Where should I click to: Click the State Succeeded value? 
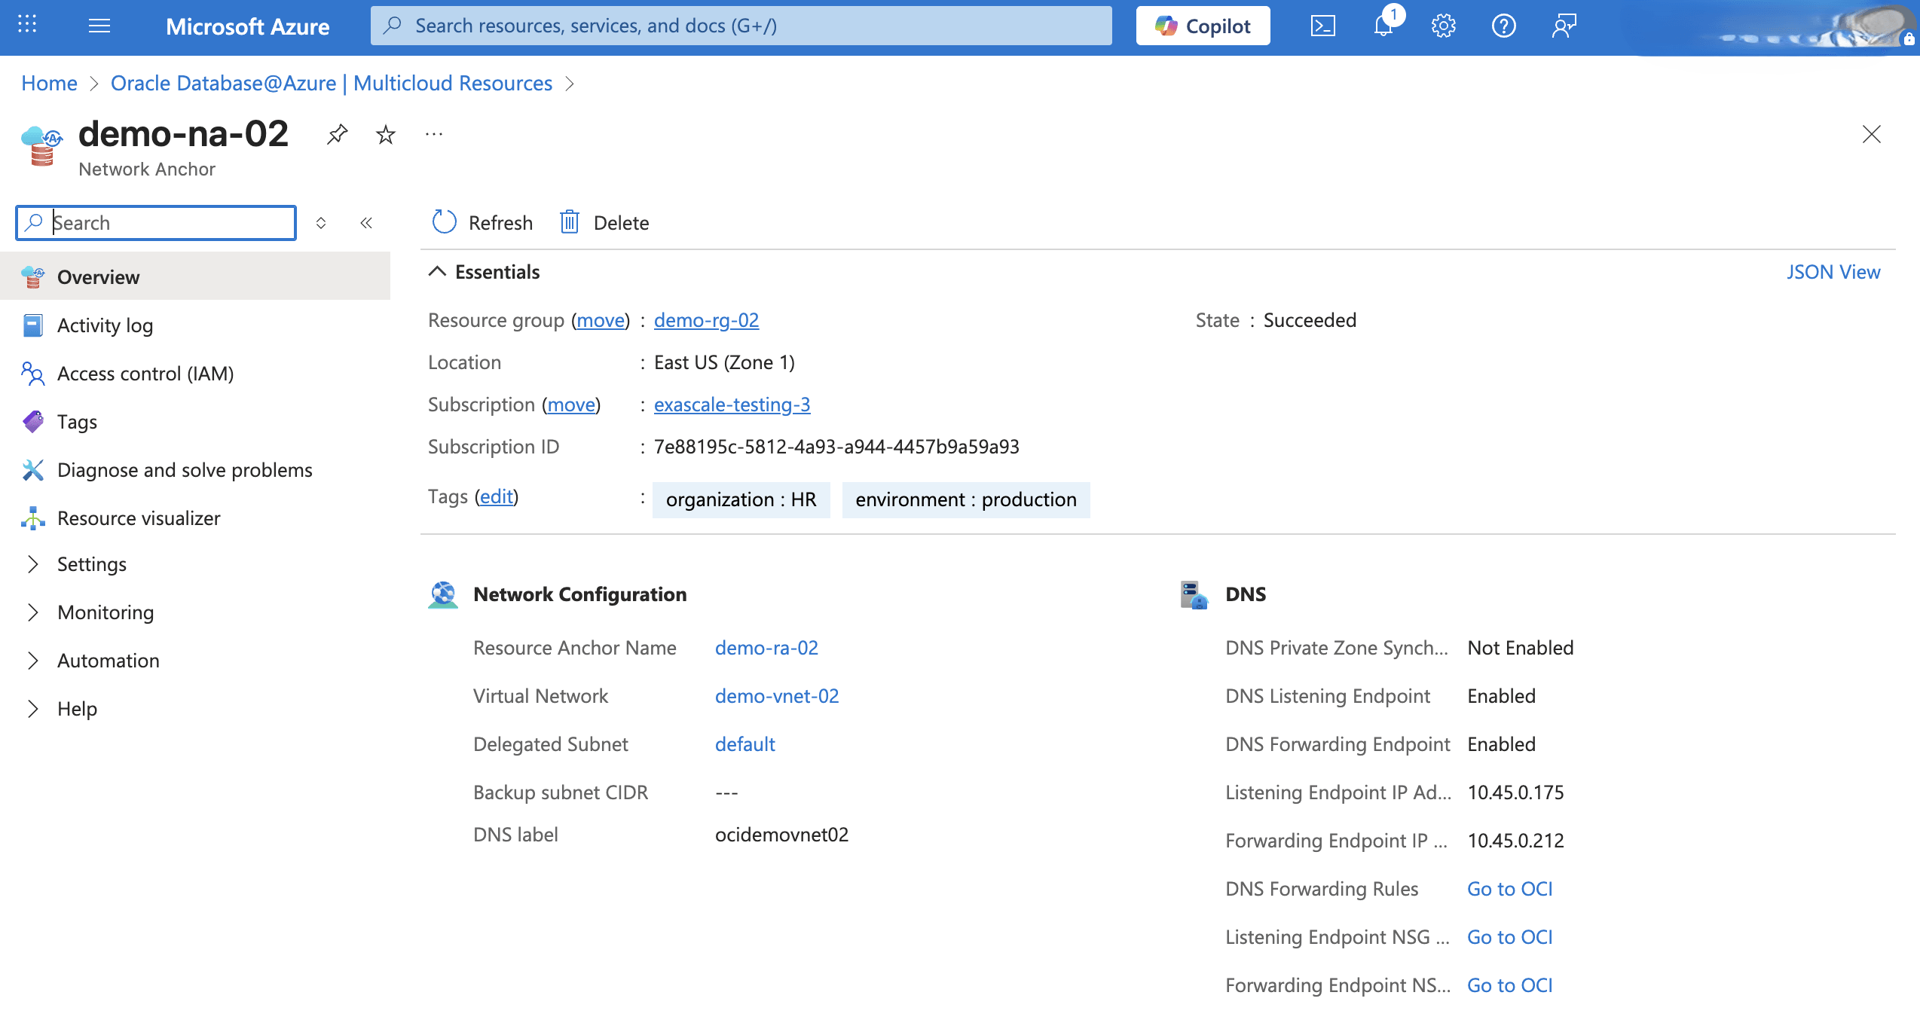[1310, 320]
